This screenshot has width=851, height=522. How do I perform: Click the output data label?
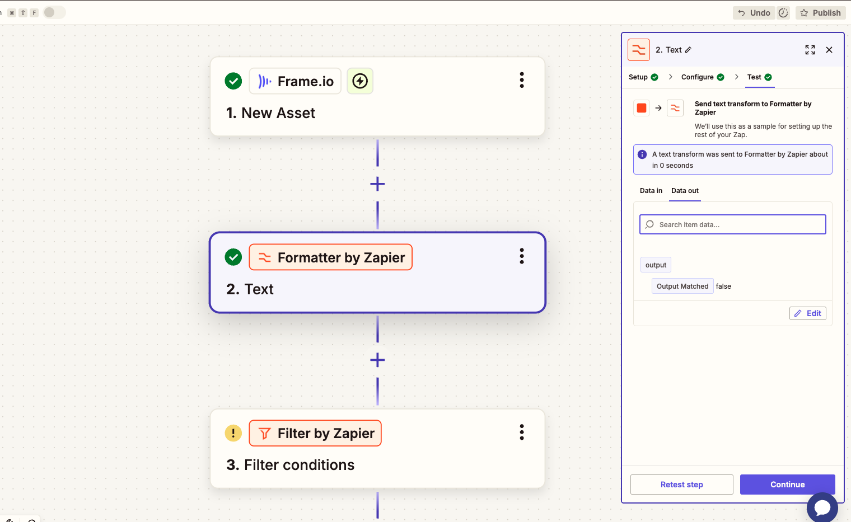coord(656,265)
